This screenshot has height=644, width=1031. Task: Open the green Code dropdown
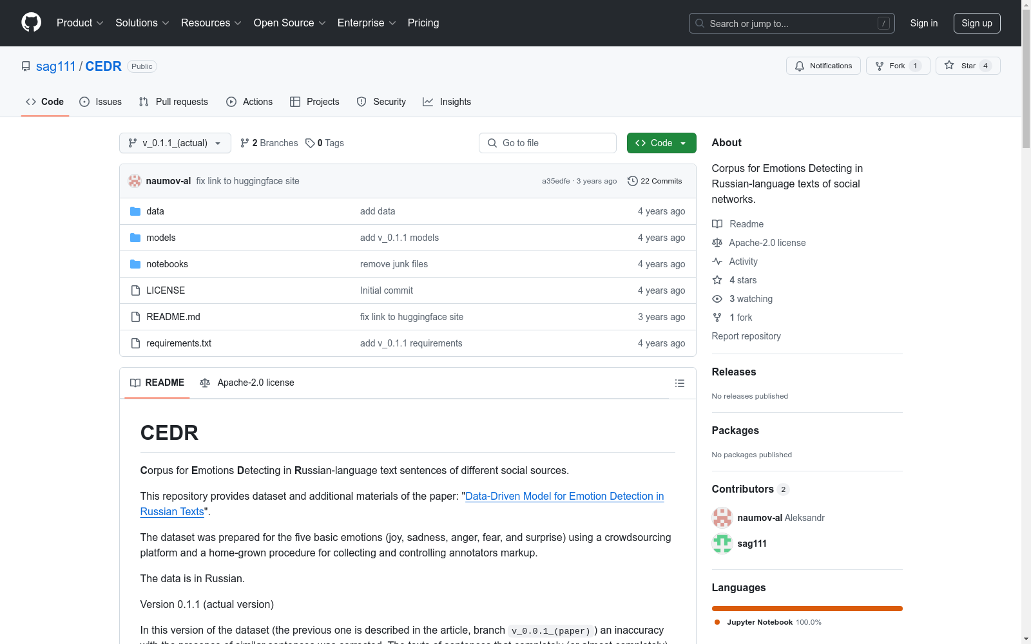coord(661,143)
